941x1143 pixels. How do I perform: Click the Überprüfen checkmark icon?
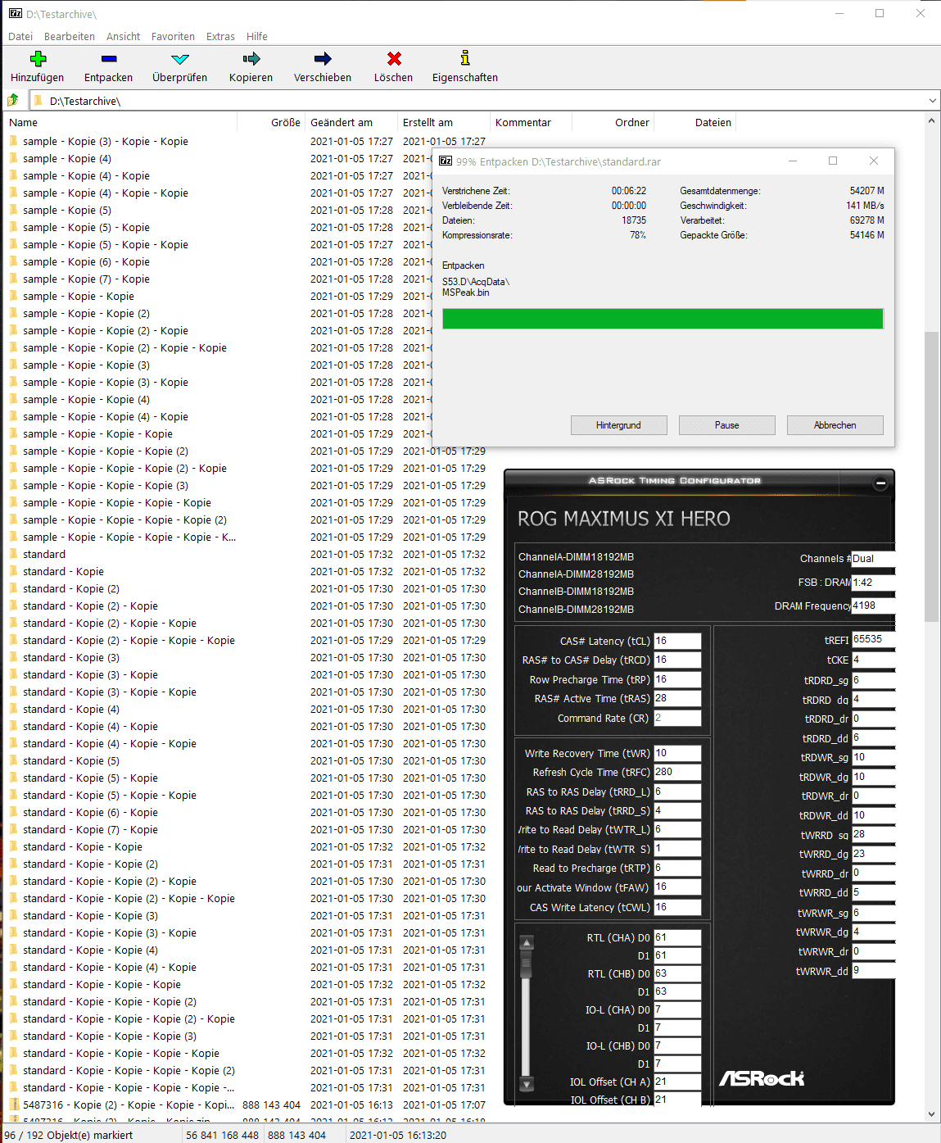pyautogui.click(x=180, y=58)
